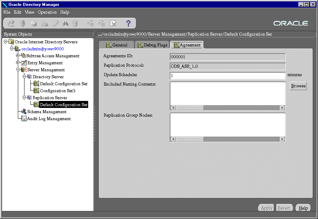Screen dimensions: 318x219
Task: Click Excluded Naming Contexts horizontal scrollbar thumb
Action: tap(189, 108)
